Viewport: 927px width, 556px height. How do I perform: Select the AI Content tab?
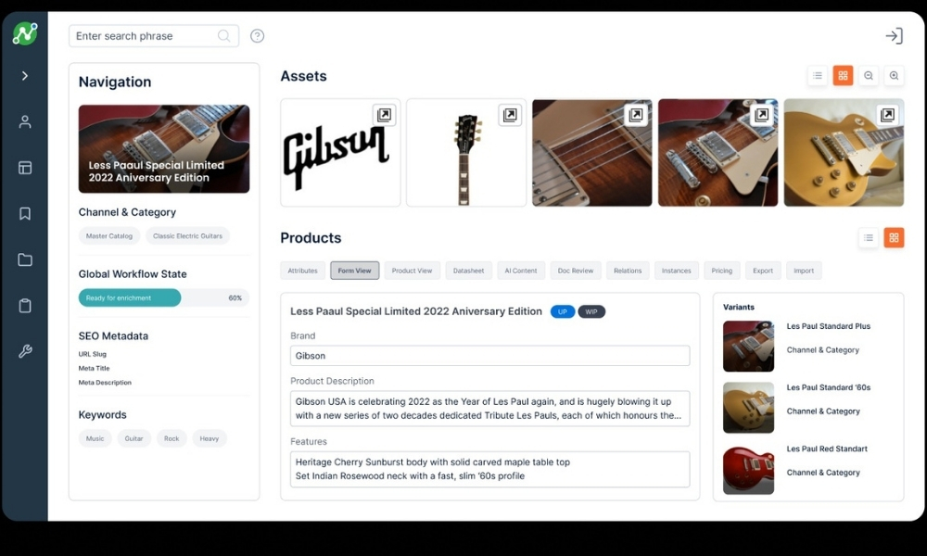(x=521, y=271)
